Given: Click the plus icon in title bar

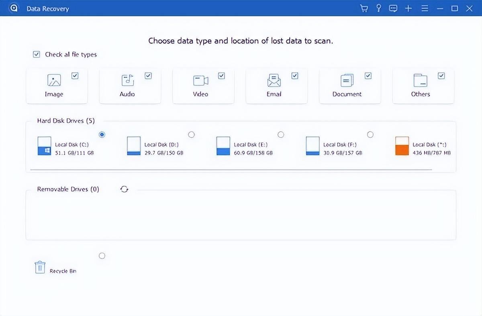Looking at the screenshot, I should coord(408,8).
